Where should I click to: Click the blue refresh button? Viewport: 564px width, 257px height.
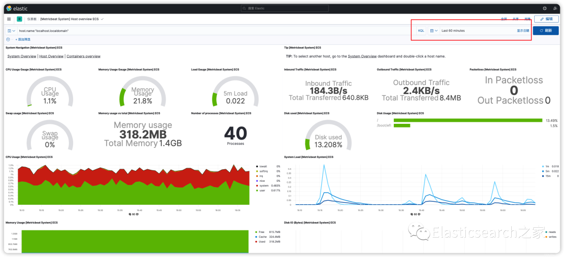546,31
